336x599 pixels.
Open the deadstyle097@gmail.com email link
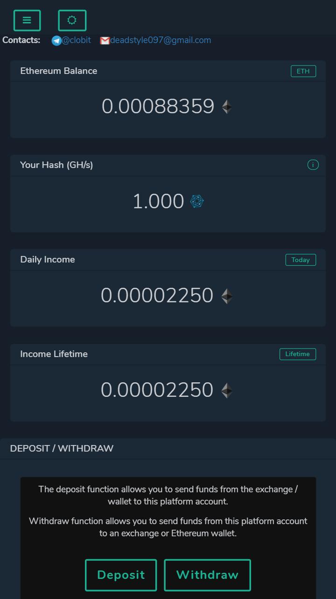pos(161,40)
